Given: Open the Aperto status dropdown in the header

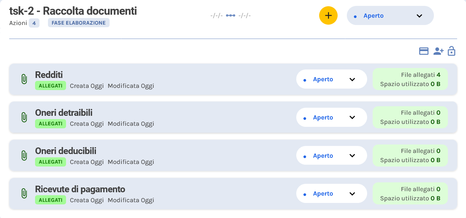Looking at the screenshot, I should point(390,15).
